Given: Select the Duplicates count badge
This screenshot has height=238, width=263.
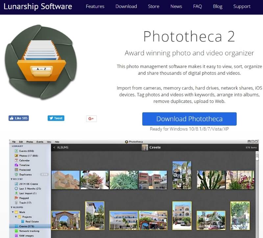Looking at the screenshot, I should click(44, 174).
